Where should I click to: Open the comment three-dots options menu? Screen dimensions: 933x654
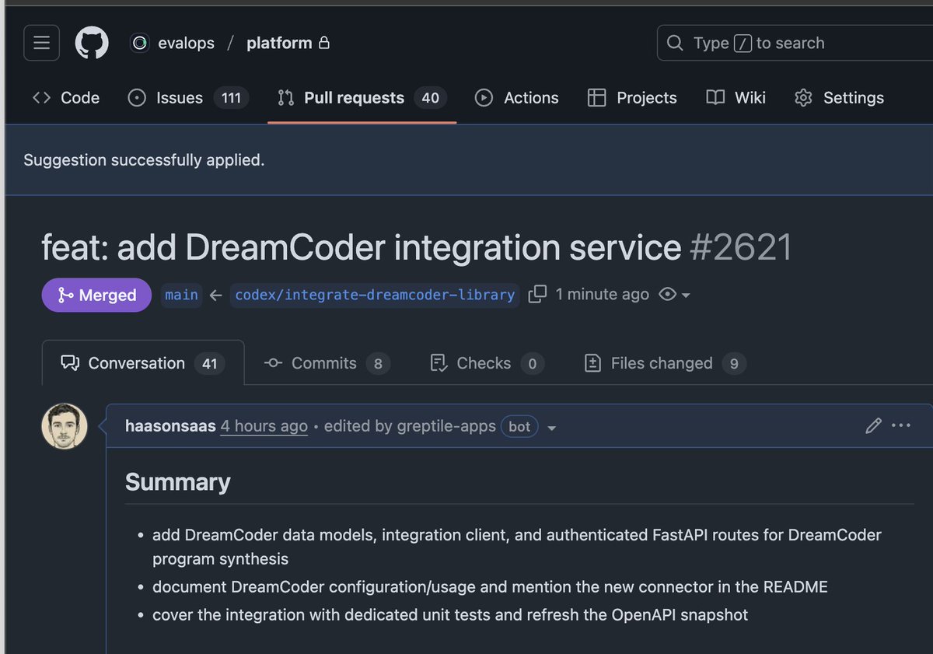[901, 425]
